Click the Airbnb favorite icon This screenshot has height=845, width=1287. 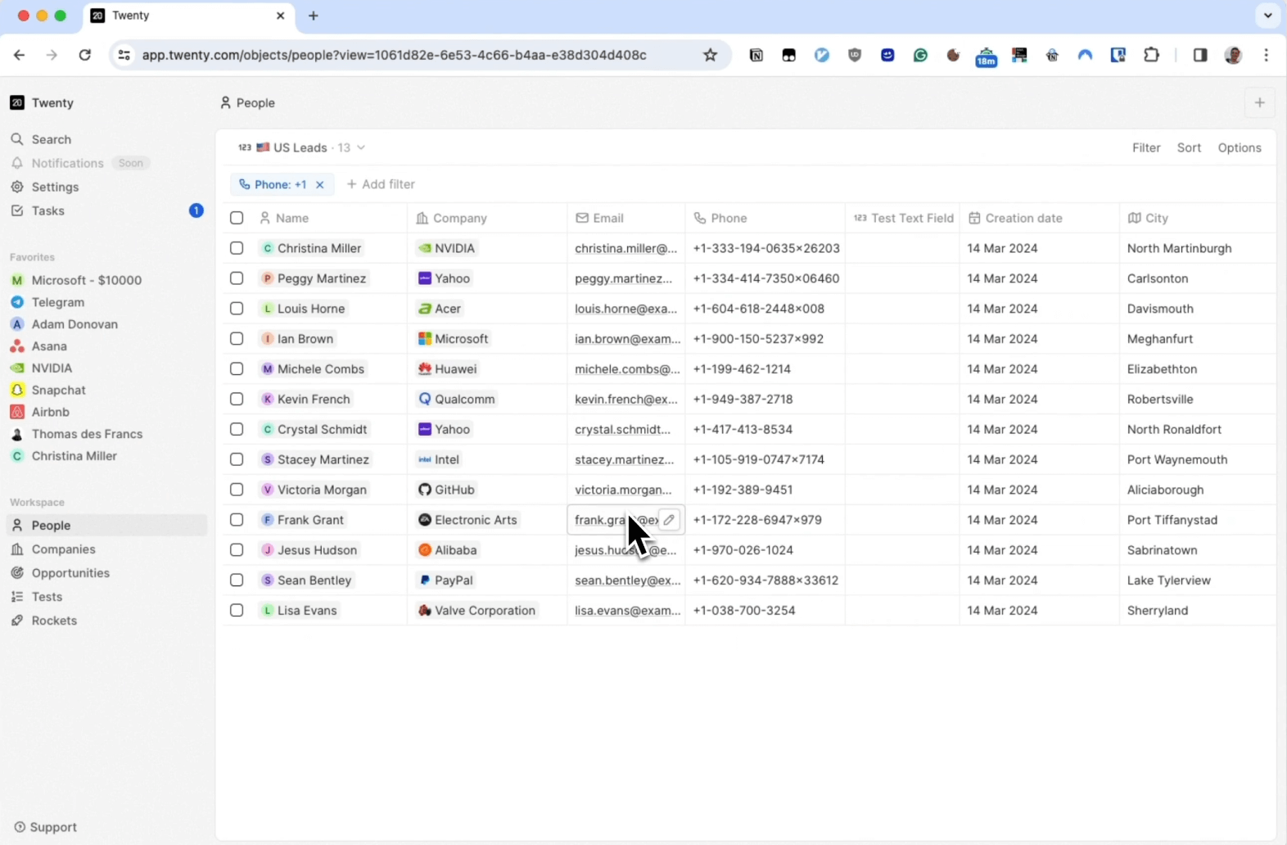click(16, 412)
